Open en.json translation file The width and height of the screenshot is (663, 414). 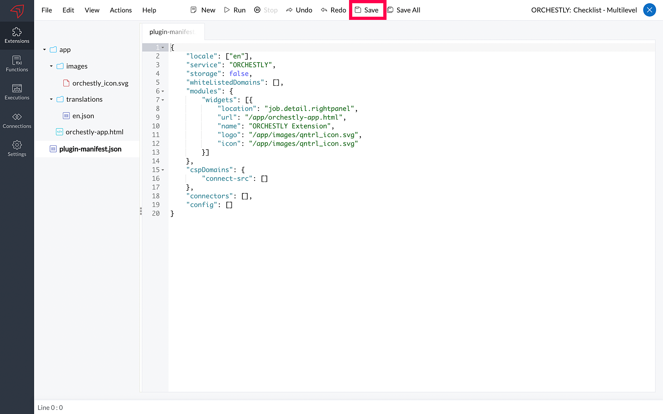(83, 116)
